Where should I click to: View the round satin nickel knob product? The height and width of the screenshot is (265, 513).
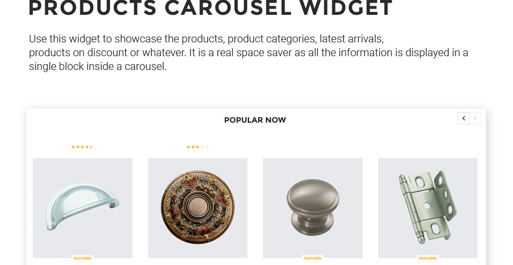pyautogui.click(x=313, y=208)
